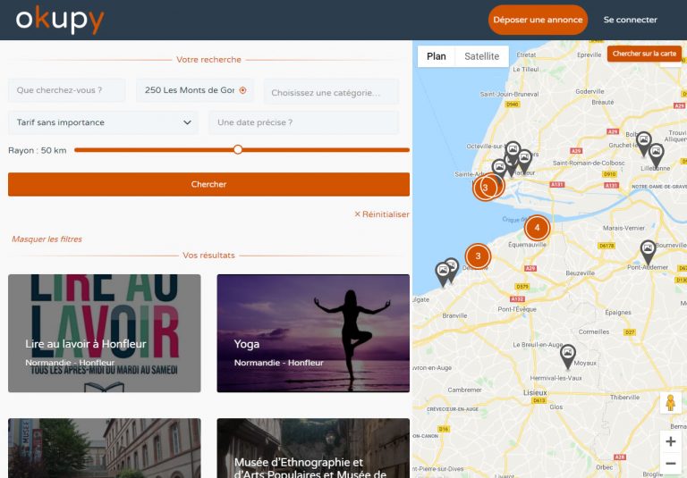Select the photo map pin near Moyaux
Image resolution: width=687 pixels, height=478 pixels.
tap(568, 356)
